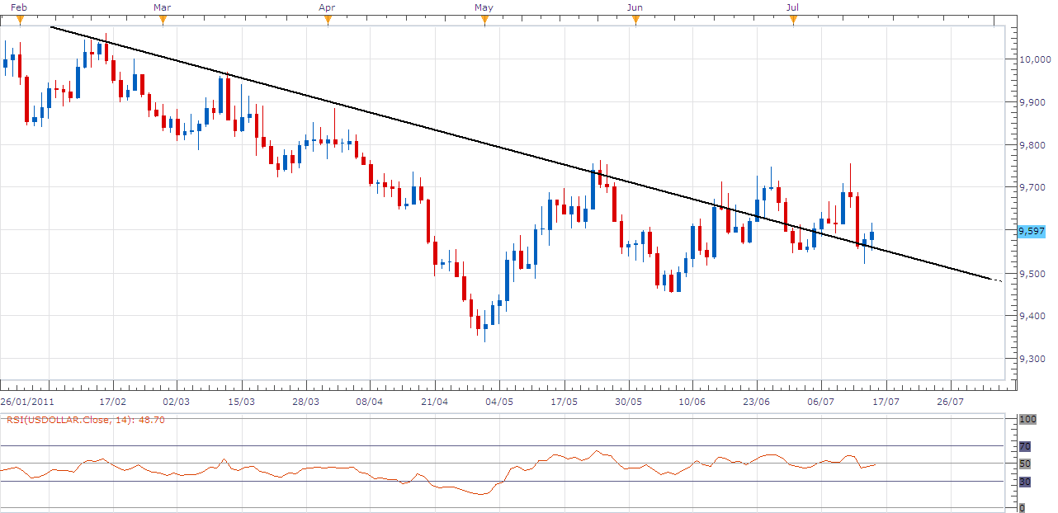Click the 9,500 price axis label
Image resolution: width=1058 pixels, height=513 pixels.
pyautogui.click(x=1036, y=274)
